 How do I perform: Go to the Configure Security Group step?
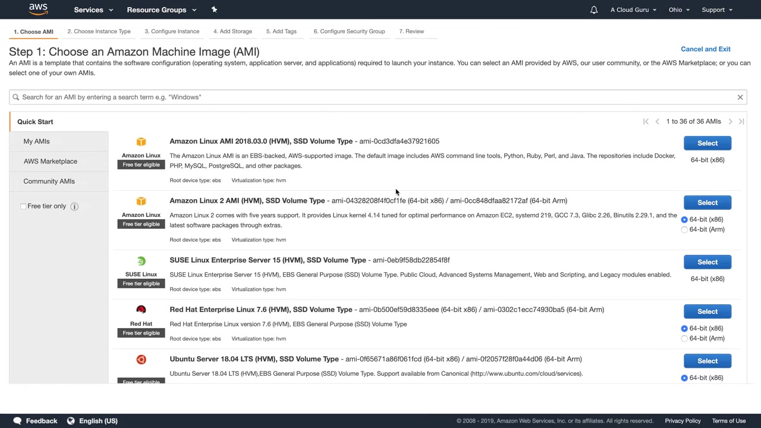pyautogui.click(x=349, y=32)
